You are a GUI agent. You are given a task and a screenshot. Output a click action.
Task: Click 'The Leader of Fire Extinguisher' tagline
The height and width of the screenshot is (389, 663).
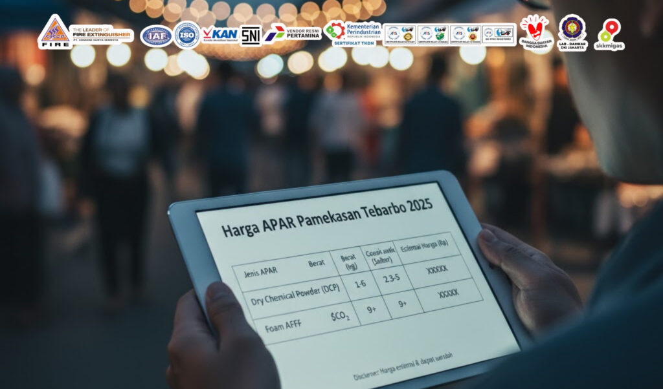coord(102,34)
